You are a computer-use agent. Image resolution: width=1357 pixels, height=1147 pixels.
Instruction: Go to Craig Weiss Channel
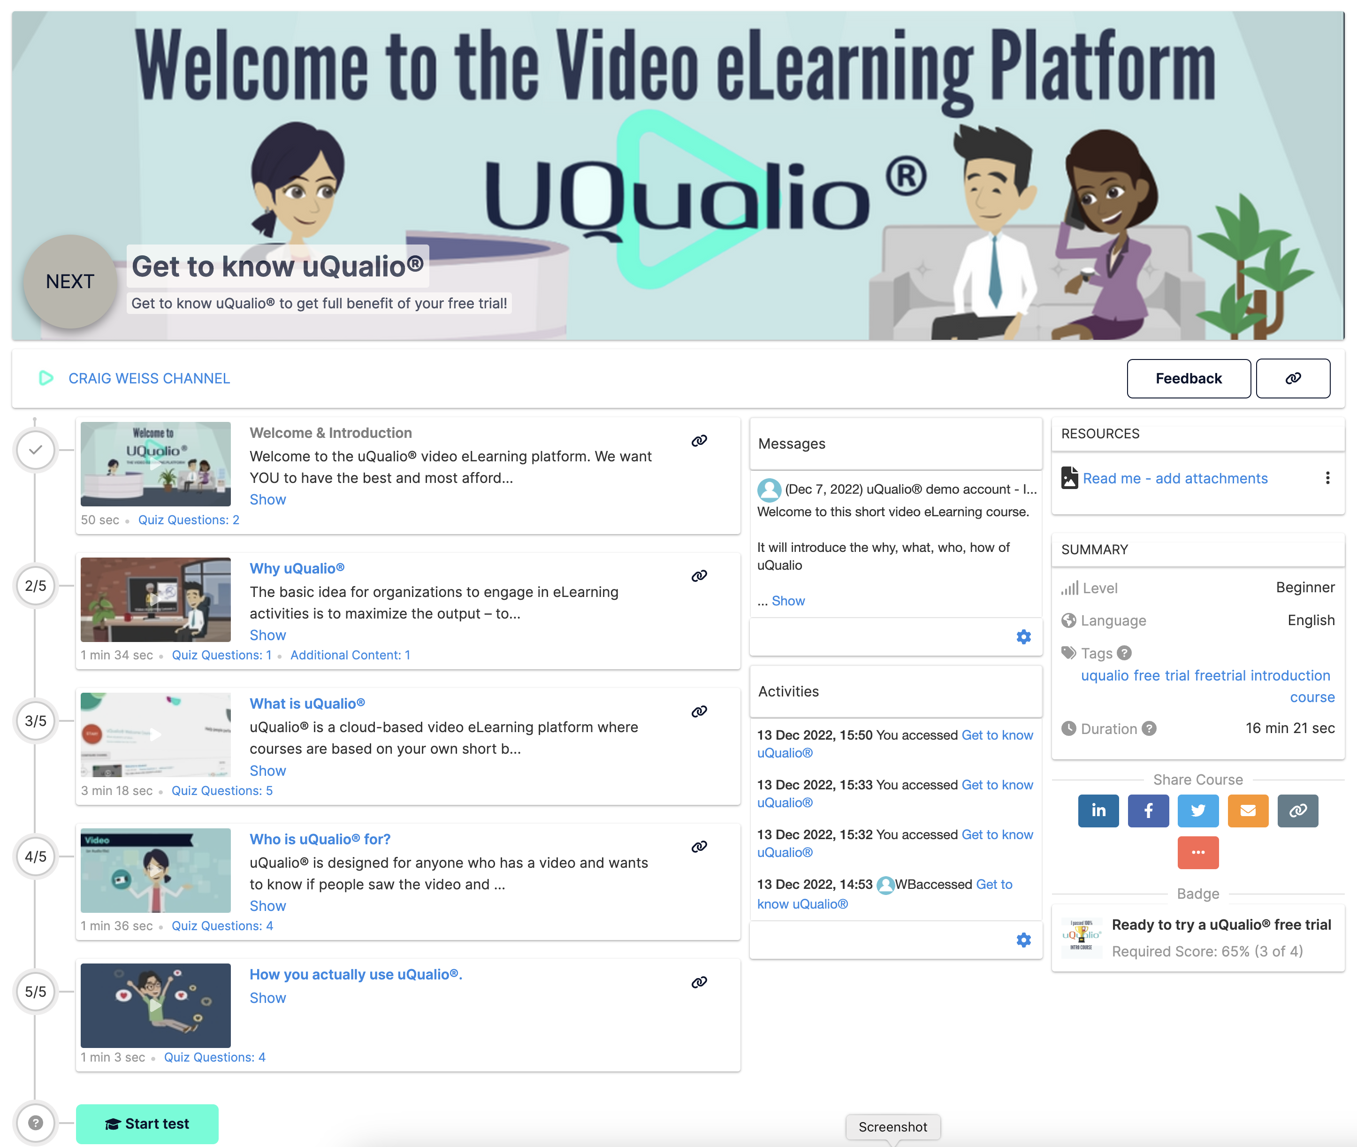point(149,378)
